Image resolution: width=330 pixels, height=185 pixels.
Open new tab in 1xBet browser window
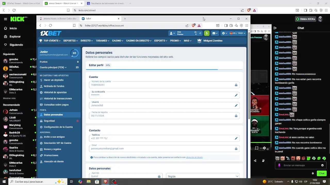pyautogui.click(x=125, y=18)
